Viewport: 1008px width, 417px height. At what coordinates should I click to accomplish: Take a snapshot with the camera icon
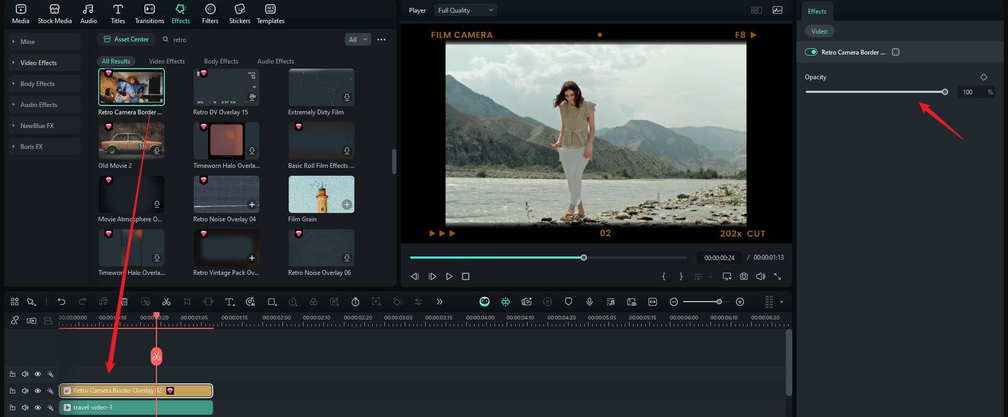click(x=744, y=276)
